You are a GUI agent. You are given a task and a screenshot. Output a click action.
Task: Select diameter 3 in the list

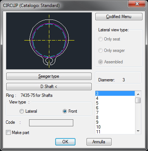tap(115, 94)
